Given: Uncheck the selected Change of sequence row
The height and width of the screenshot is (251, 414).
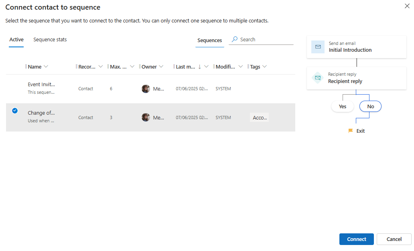Looking at the screenshot, I should pos(15,111).
